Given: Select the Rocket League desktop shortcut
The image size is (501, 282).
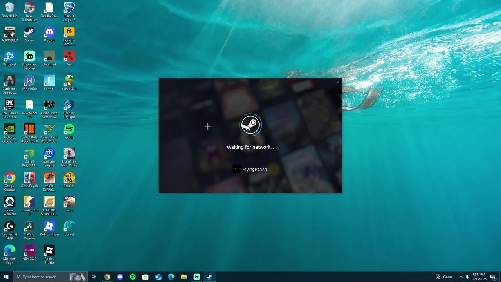Looking at the screenshot, I should 69,12.
